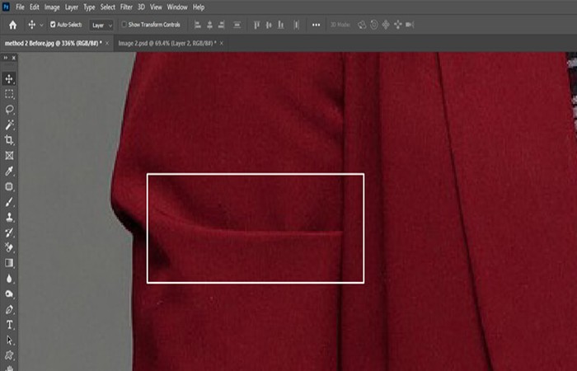Select the Rectangular Marquee tool
577x371 pixels.
9,94
